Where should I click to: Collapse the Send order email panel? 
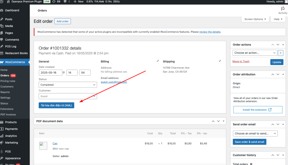(x=283, y=125)
